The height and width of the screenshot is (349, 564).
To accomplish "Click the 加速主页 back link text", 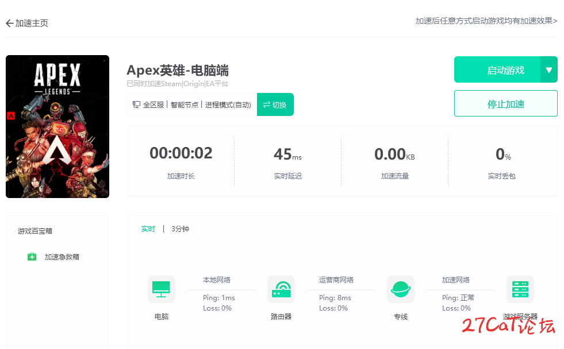I will pyautogui.click(x=32, y=24).
